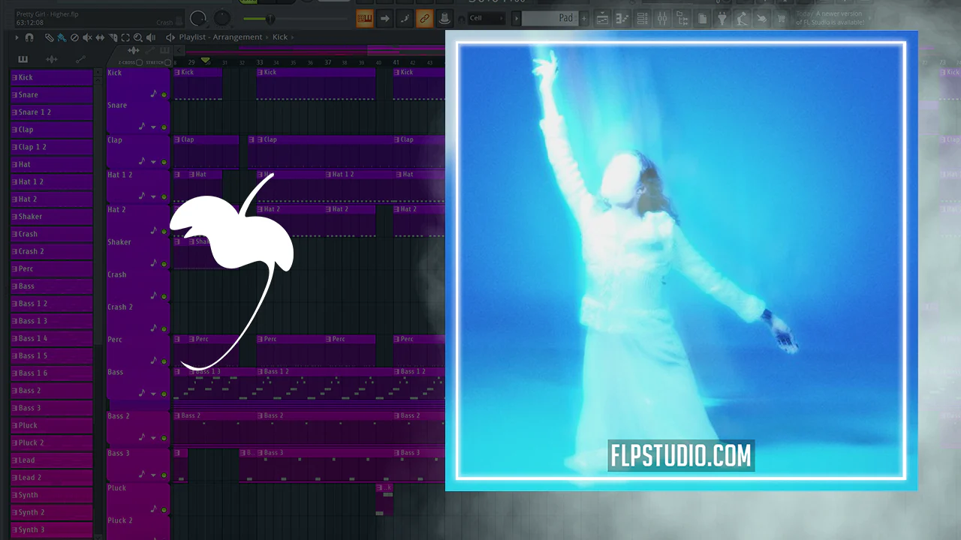961x540 pixels.
Task: Mute the Bass 2 track LED
Action: (x=164, y=438)
